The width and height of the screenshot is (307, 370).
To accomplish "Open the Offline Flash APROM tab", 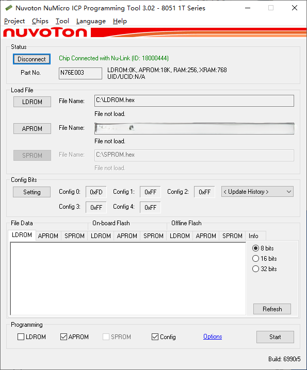I will [x=206, y=236].
